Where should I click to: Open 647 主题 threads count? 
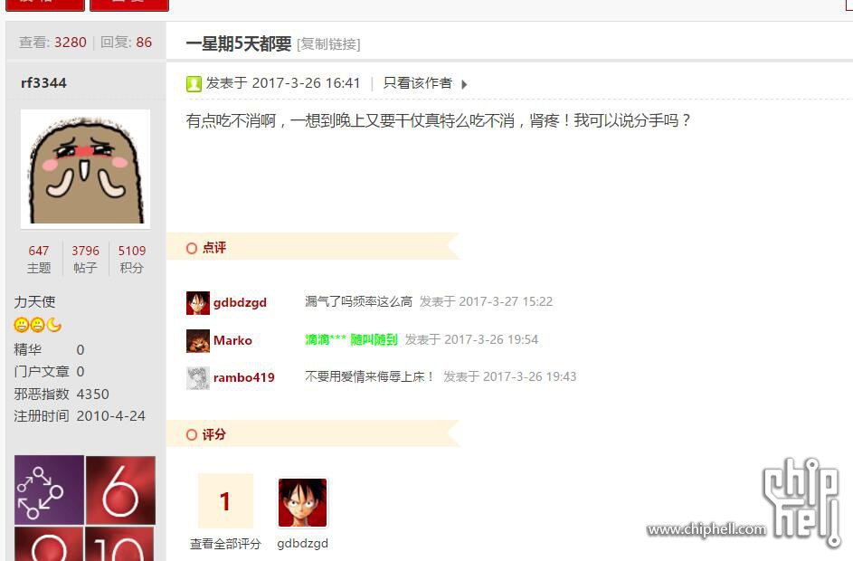pos(39,259)
